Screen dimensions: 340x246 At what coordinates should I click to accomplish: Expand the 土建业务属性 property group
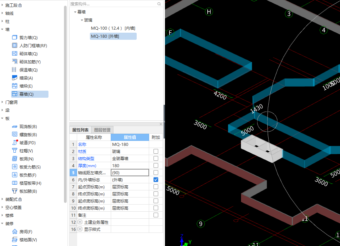click(80, 222)
